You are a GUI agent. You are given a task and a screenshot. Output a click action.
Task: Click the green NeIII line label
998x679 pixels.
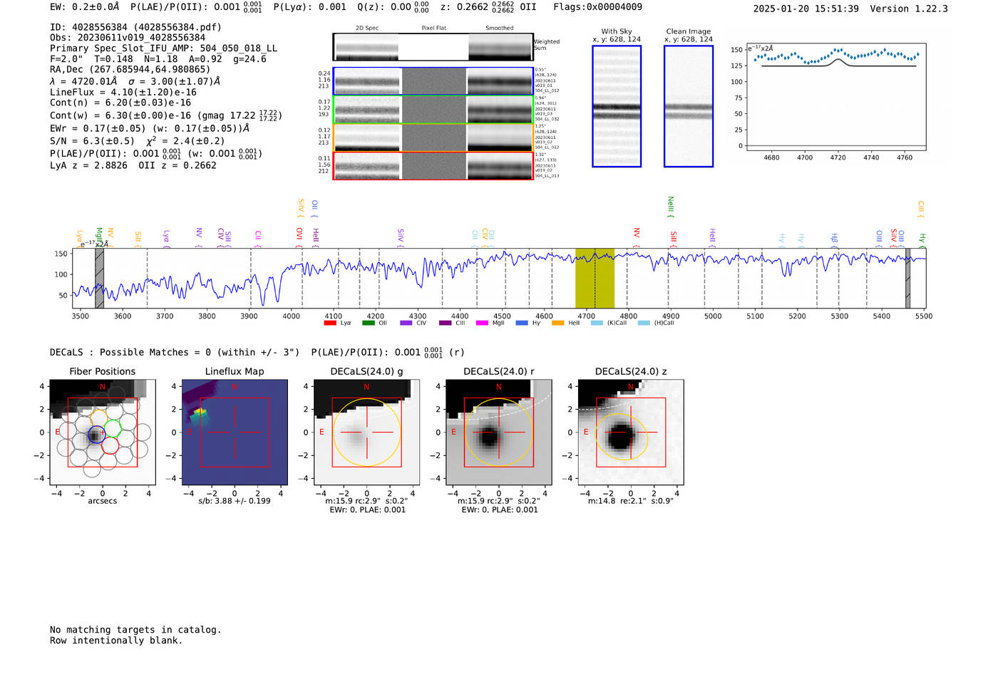click(670, 207)
